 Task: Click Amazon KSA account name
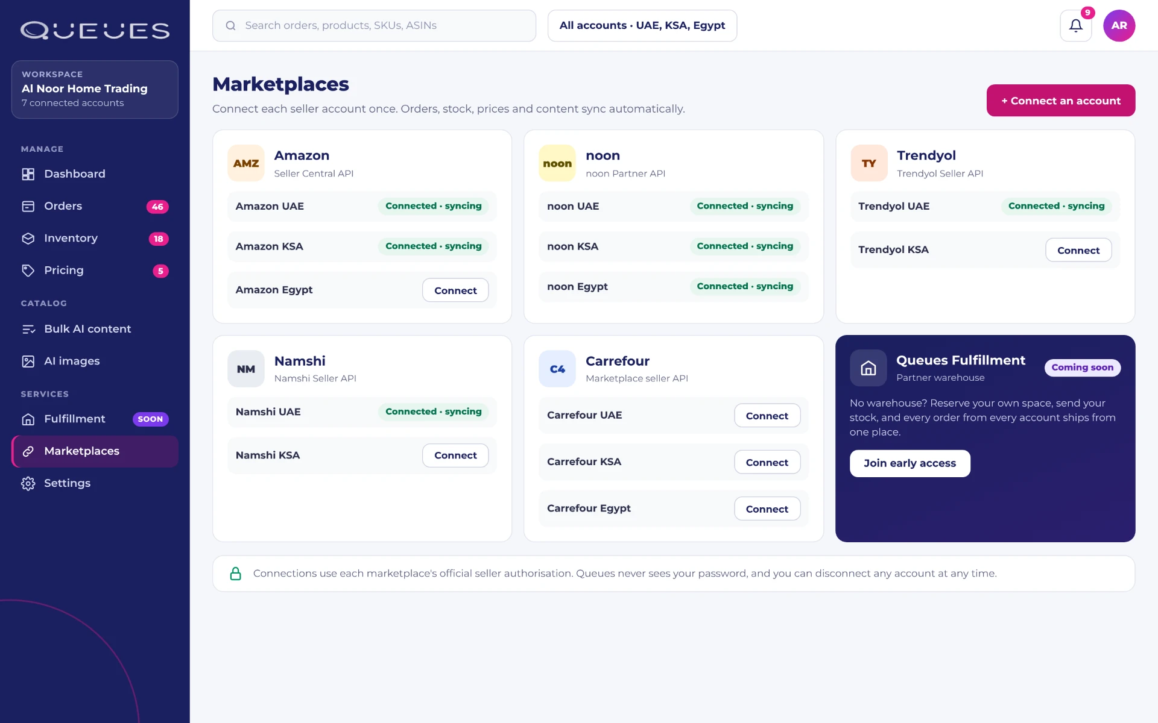pyautogui.click(x=269, y=246)
